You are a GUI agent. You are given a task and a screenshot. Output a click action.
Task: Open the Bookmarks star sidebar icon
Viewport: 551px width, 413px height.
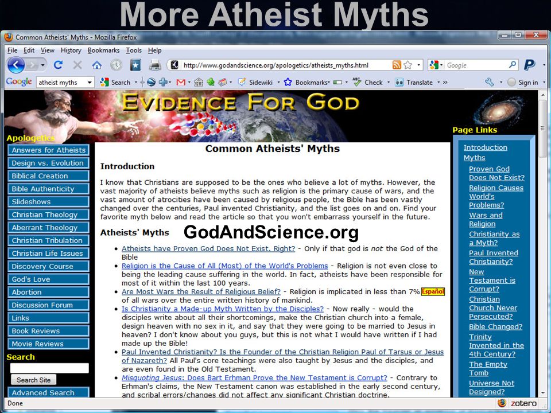pos(135,65)
